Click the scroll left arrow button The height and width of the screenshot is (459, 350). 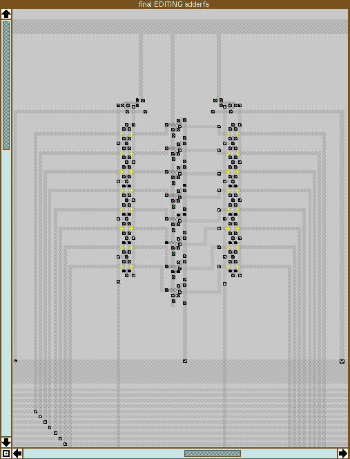17,453
